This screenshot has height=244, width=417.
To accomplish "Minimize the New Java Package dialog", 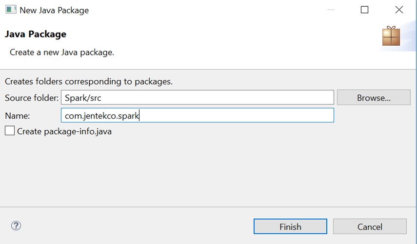I will (x=331, y=10).
